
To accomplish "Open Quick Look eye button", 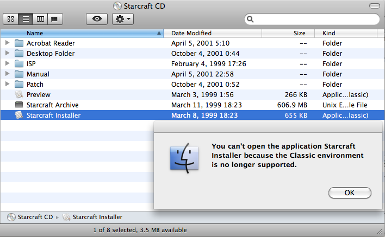I will coord(97,19).
